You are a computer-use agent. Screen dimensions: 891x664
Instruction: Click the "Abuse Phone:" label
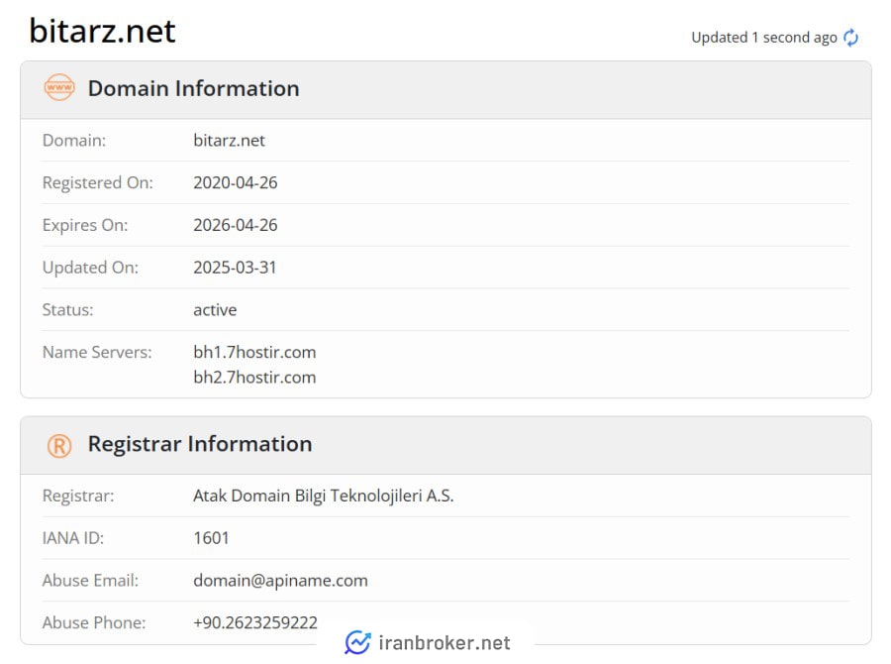pos(94,622)
